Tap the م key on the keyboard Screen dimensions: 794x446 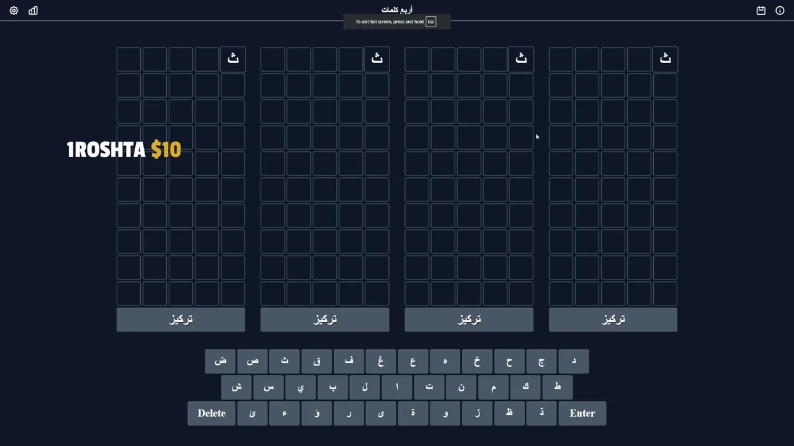[493, 387]
